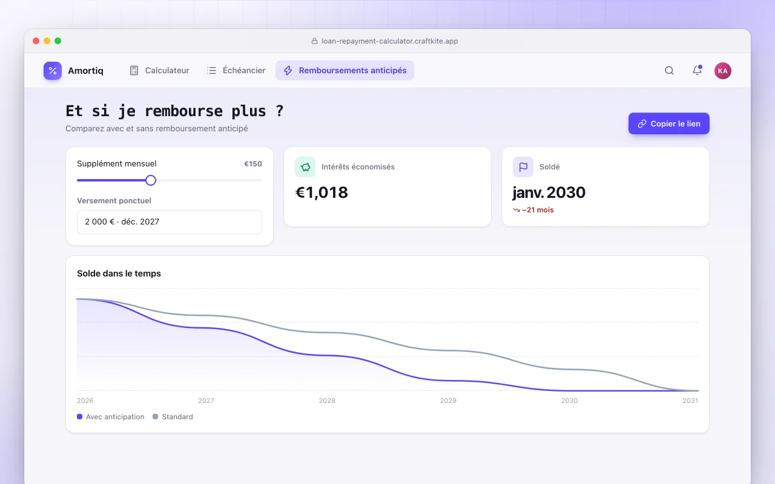Click the 2028 axis label
Screen dimensions: 775x484
[327, 401]
